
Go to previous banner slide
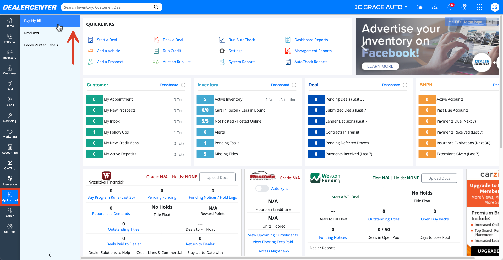pos(364,46)
